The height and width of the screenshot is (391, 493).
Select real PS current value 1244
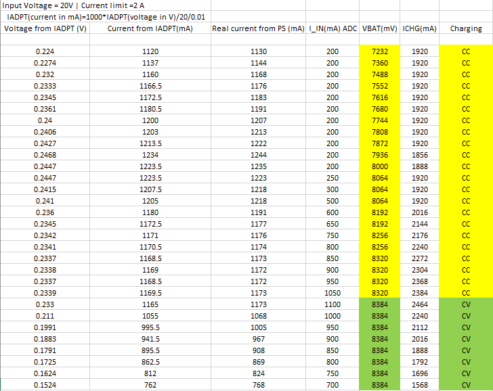click(258, 155)
